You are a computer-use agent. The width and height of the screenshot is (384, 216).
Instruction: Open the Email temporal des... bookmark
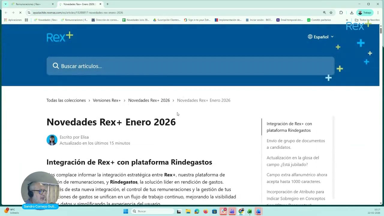click(x=289, y=20)
